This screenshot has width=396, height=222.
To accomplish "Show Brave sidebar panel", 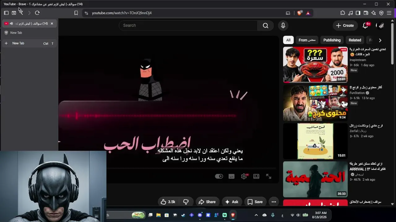I will coord(358,13).
